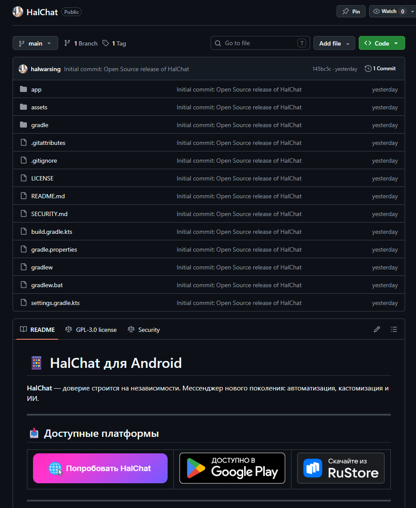Open build.gradle.kts file
Screen dimensions: 416x508
tap(52, 232)
